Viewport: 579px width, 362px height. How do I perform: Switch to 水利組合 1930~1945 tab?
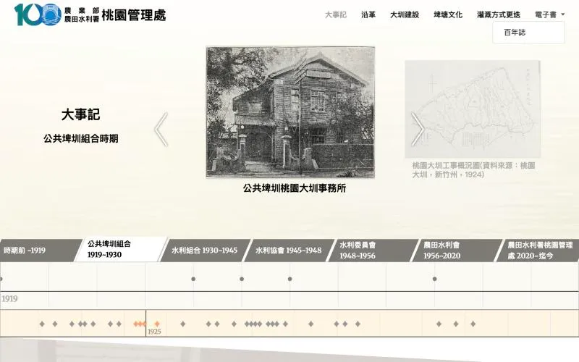(x=205, y=251)
